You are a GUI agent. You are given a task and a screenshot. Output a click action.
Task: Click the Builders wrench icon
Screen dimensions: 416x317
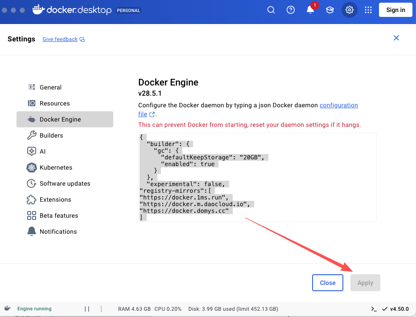tap(32, 135)
